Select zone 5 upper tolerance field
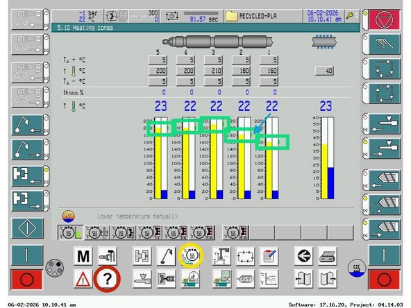The width and height of the screenshot is (411, 308). point(158,60)
